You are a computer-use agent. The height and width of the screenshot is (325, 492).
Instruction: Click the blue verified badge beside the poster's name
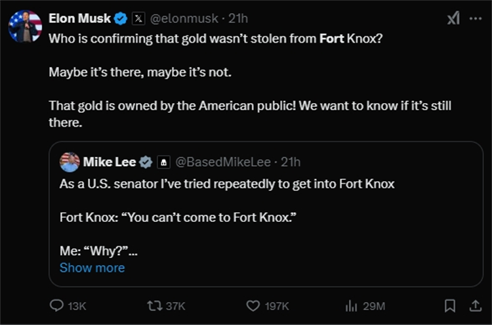pyautogui.click(x=121, y=18)
